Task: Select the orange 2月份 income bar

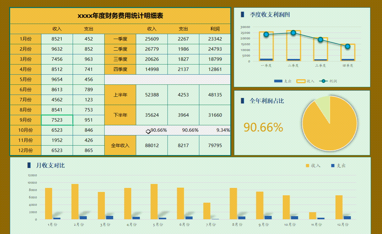Action: pos(75,202)
